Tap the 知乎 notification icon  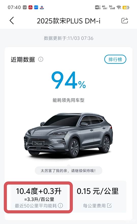[x=36, y=7]
